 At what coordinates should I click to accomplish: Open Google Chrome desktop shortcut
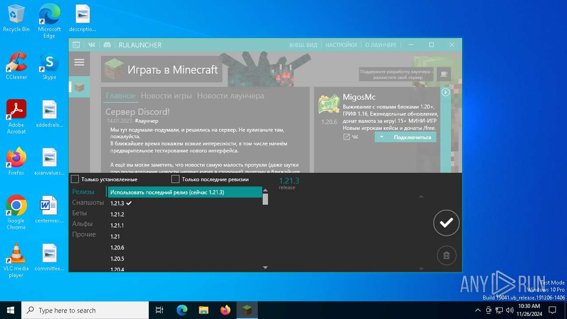[16, 213]
